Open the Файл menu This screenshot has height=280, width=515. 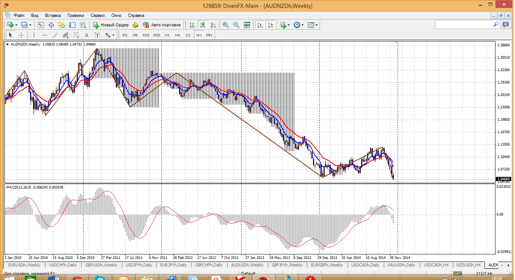[x=19, y=15]
